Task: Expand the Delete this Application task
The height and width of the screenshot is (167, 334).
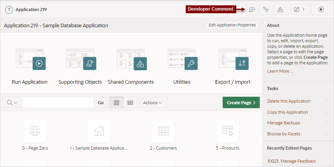Action: click(x=297, y=101)
